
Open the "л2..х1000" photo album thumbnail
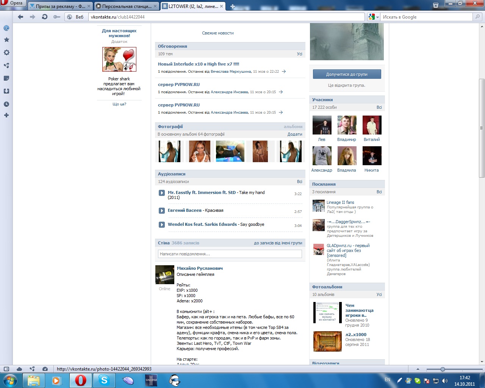[328, 341]
